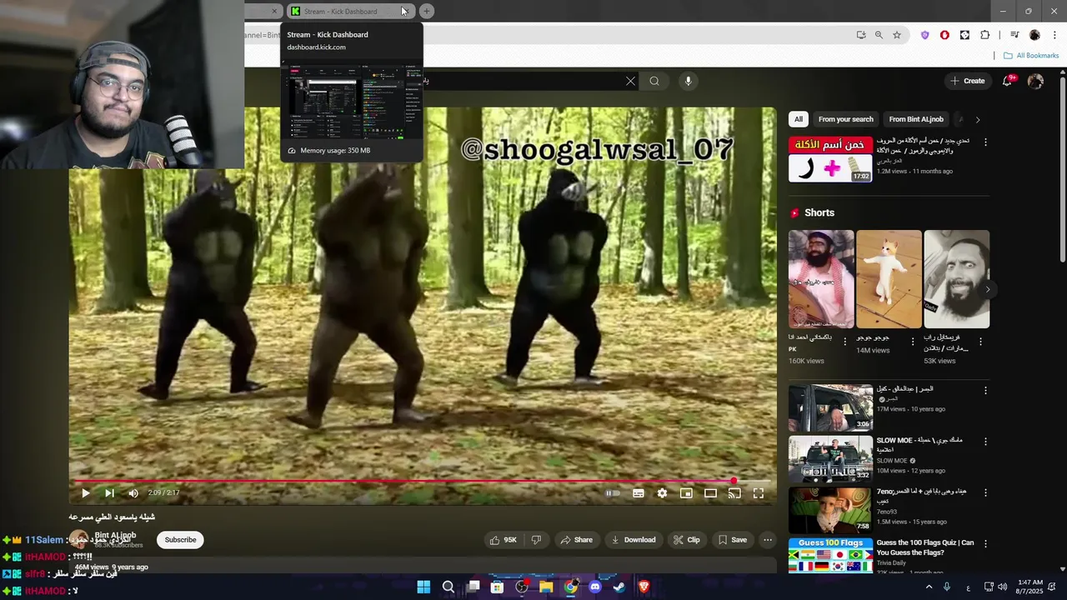Open the Extensions puzzle piece menu
Viewport: 1067px width, 600px height.
984,35
